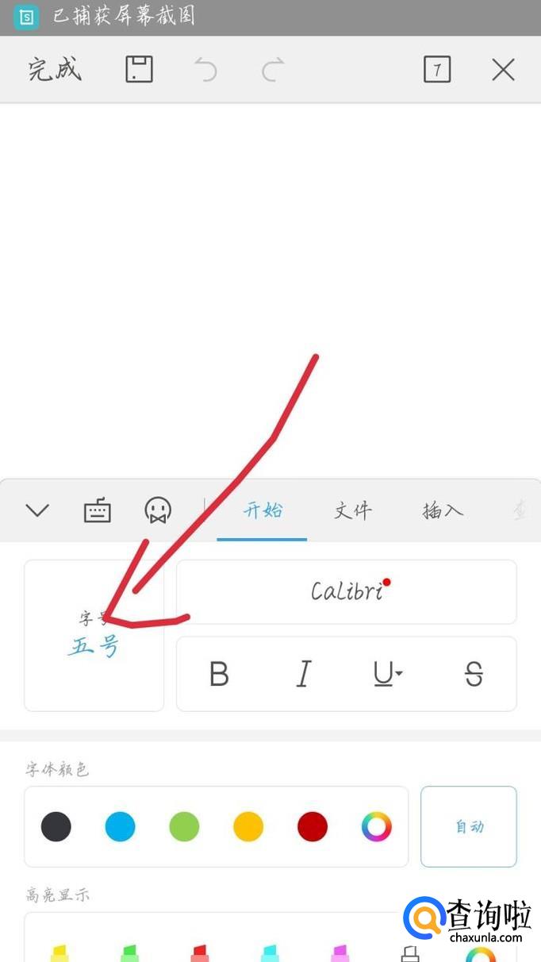Open the bow-tie assistant face icon

pos(158,510)
